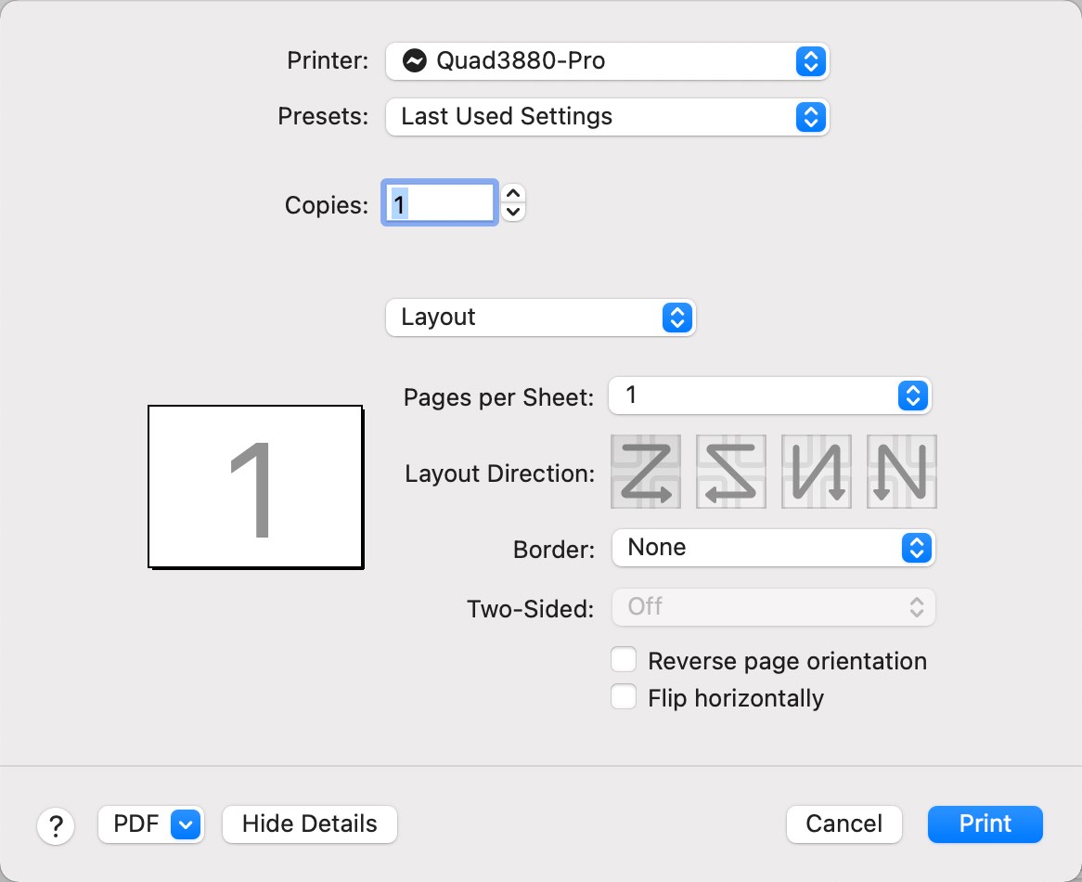Viewport: 1082px width, 882px height.
Task: Select the Z-shaped left-to-right layout direction
Action: tap(646, 472)
